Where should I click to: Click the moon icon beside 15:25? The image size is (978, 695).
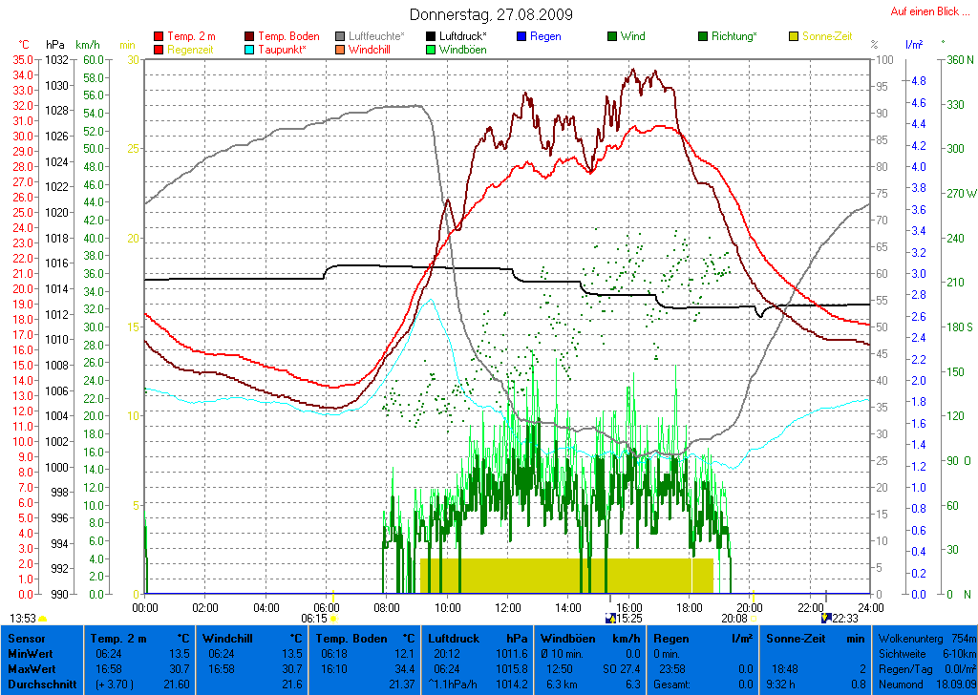[609, 618]
